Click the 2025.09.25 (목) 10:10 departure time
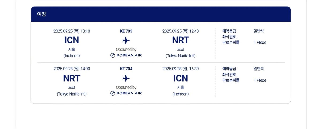The height and width of the screenshot is (129, 321). pos(72,31)
